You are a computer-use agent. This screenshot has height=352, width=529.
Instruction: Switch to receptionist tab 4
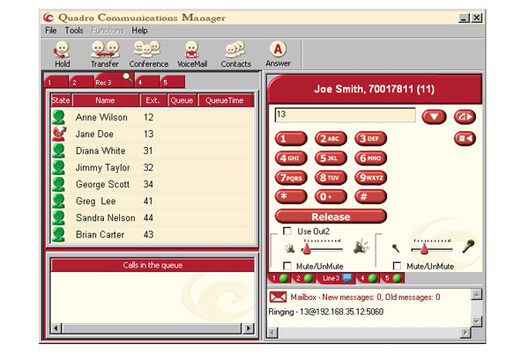click(x=147, y=82)
